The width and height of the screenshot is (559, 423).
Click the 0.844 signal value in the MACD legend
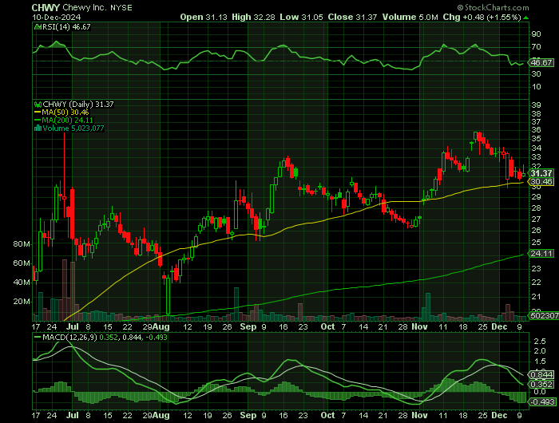tap(131, 338)
